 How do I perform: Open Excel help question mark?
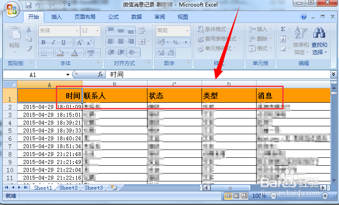tap(304, 17)
